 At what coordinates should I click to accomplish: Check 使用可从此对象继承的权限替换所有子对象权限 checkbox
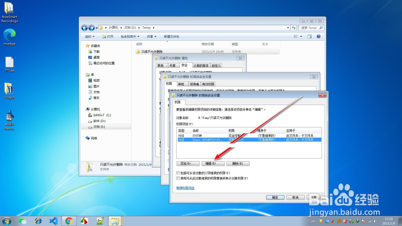point(178,178)
